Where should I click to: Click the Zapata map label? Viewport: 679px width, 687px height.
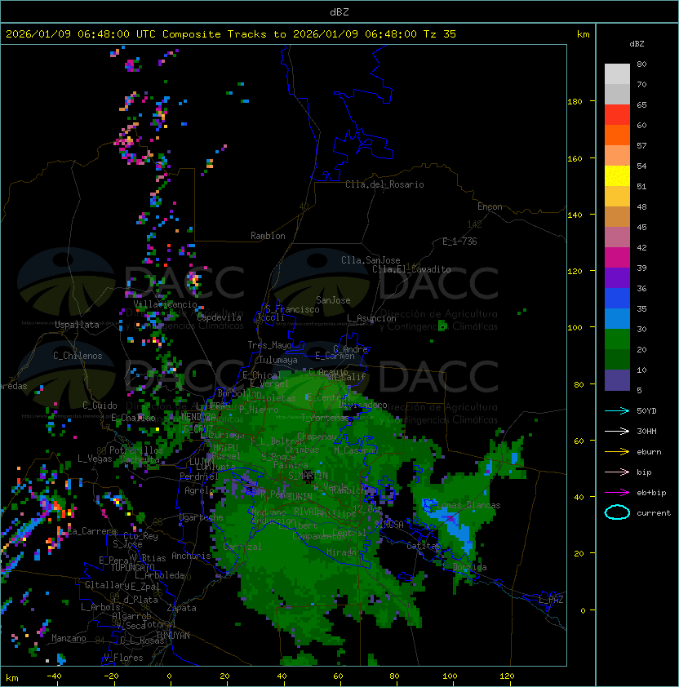point(181,608)
